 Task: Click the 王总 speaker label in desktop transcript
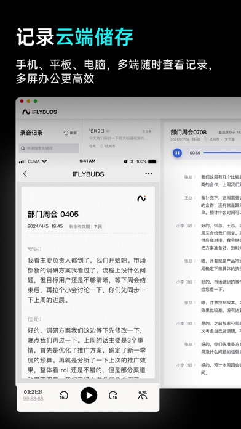coord(190,198)
